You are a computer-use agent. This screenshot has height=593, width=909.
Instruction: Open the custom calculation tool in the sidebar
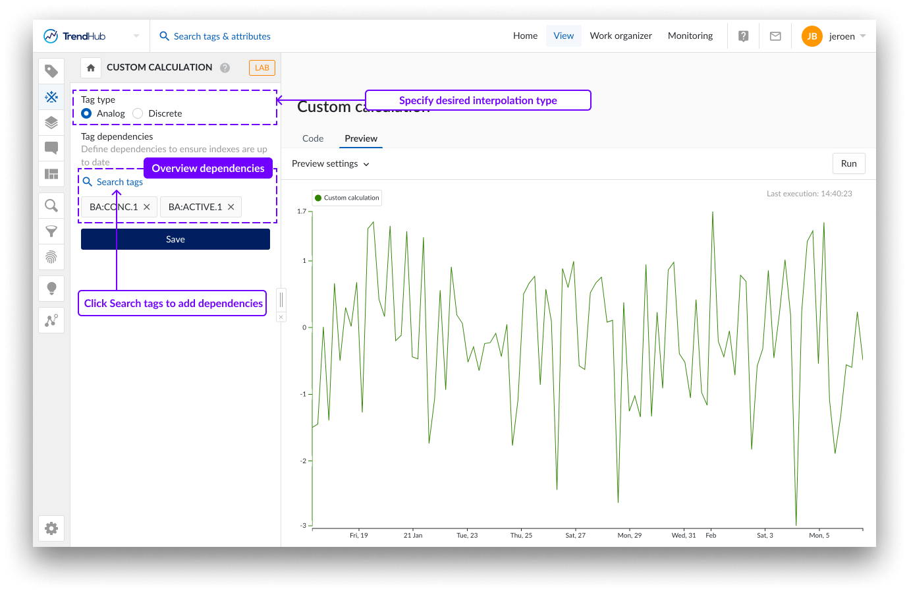[x=51, y=97]
